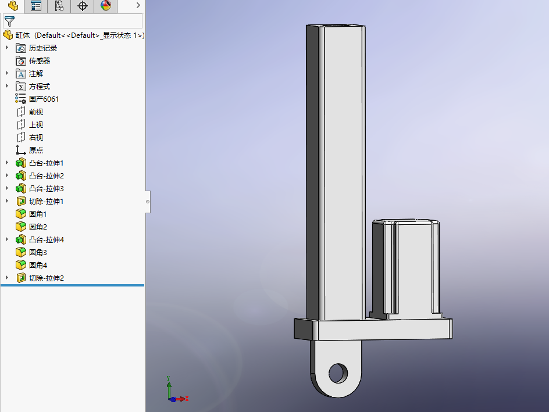This screenshot has height=412, width=549.
Task: Select the 前视 plane
Action: pyautogui.click(x=36, y=112)
